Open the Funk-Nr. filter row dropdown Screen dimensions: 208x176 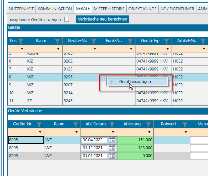[x=131, y=49]
